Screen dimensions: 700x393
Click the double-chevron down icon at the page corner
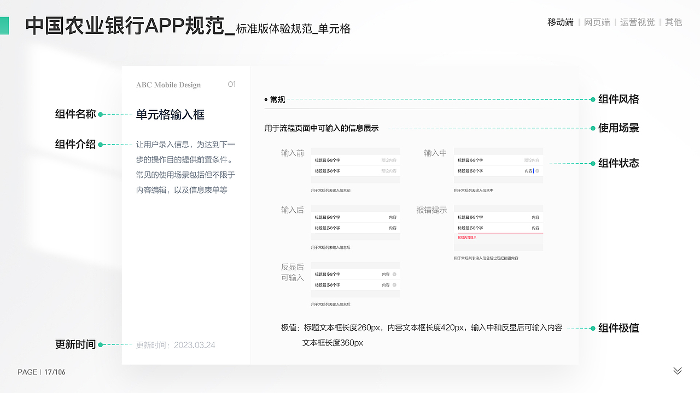pyautogui.click(x=678, y=371)
